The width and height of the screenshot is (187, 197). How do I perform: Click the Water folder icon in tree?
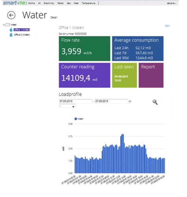7,24
